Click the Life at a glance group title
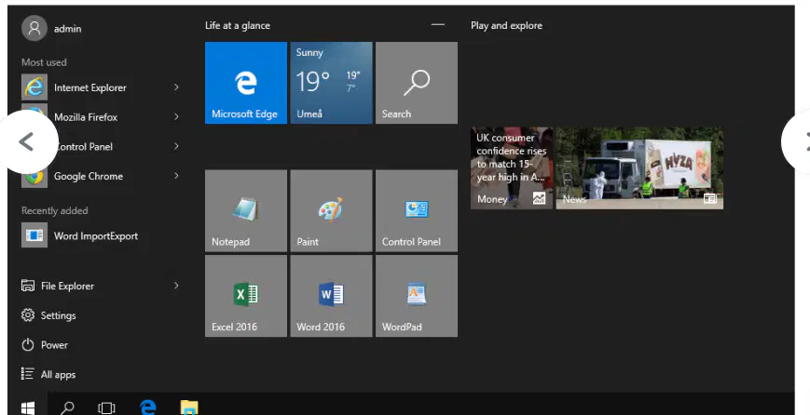 [238, 26]
